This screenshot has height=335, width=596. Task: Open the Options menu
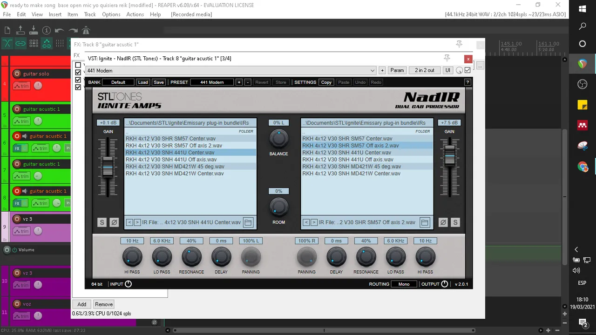[x=111, y=14]
